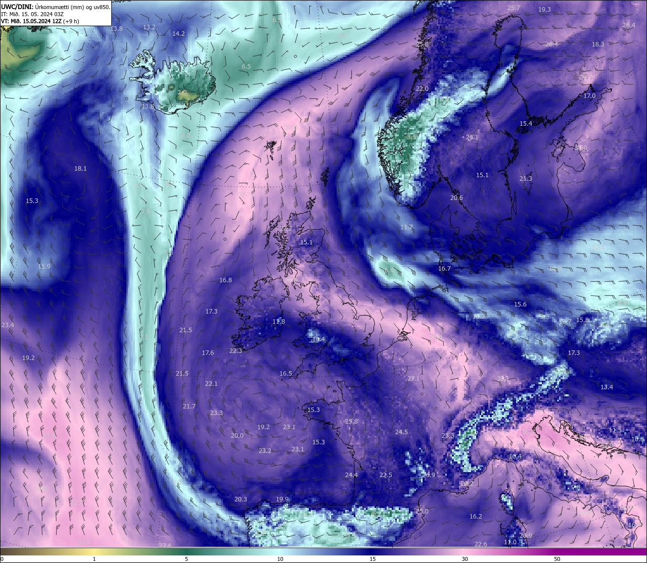This screenshot has width=647, height=563.
Task: Click the title text 'UWC/DINI: Úrkomumætti (mm) og uv850.'
Action: click(56, 7)
